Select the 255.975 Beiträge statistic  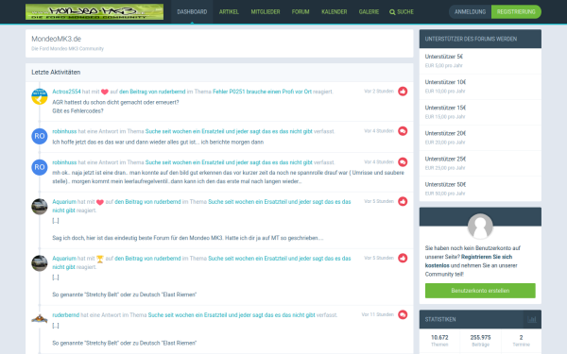pyautogui.click(x=480, y=341)
